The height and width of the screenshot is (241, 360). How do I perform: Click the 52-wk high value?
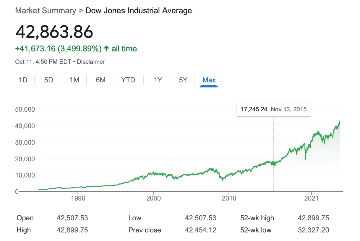[x=313, y=218]
